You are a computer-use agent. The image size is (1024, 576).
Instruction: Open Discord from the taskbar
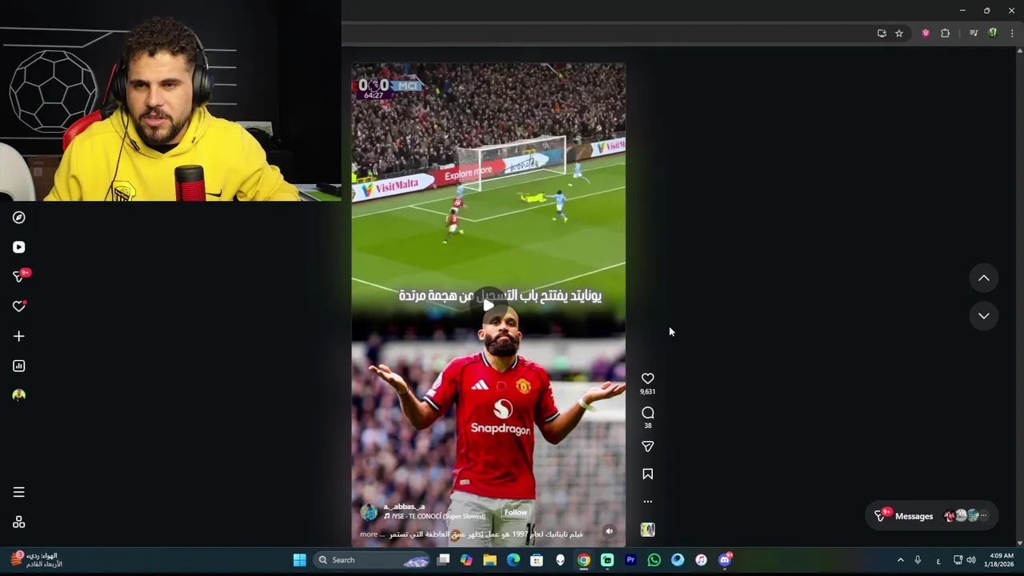click(725, 560)
